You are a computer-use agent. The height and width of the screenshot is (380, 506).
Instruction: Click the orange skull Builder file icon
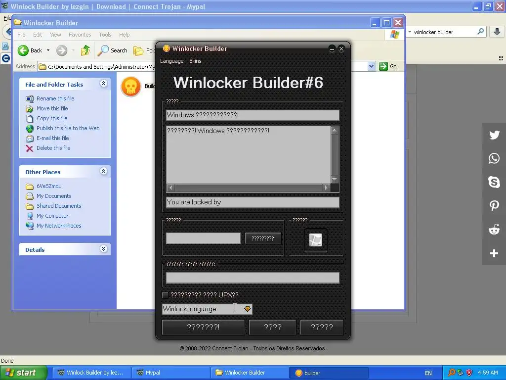[x=130, y=87]
